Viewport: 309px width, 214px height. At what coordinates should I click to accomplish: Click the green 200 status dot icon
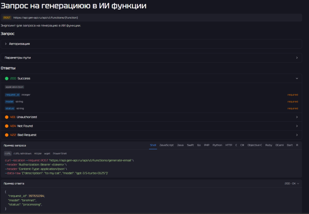(x=7, y=79)
